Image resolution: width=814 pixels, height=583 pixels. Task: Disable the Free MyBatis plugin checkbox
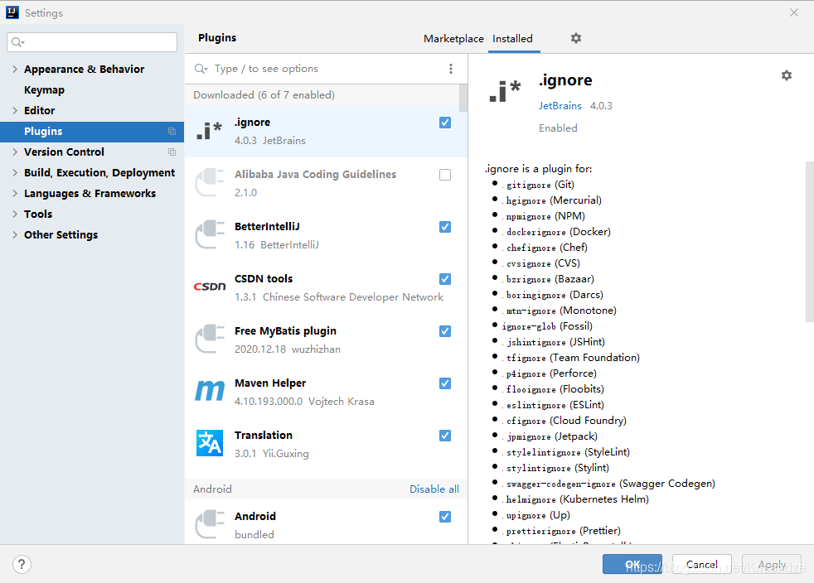point(445,331)
